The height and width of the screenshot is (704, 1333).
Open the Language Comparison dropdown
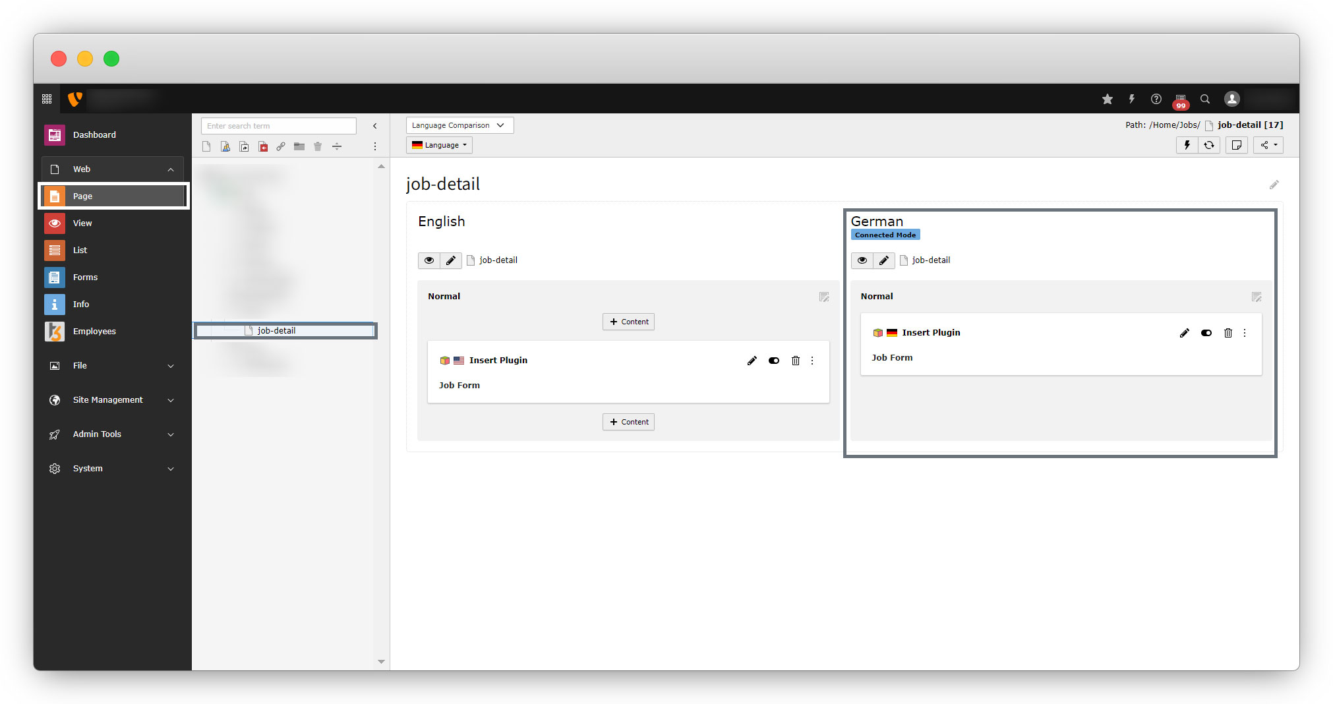[x=459, y=125]
